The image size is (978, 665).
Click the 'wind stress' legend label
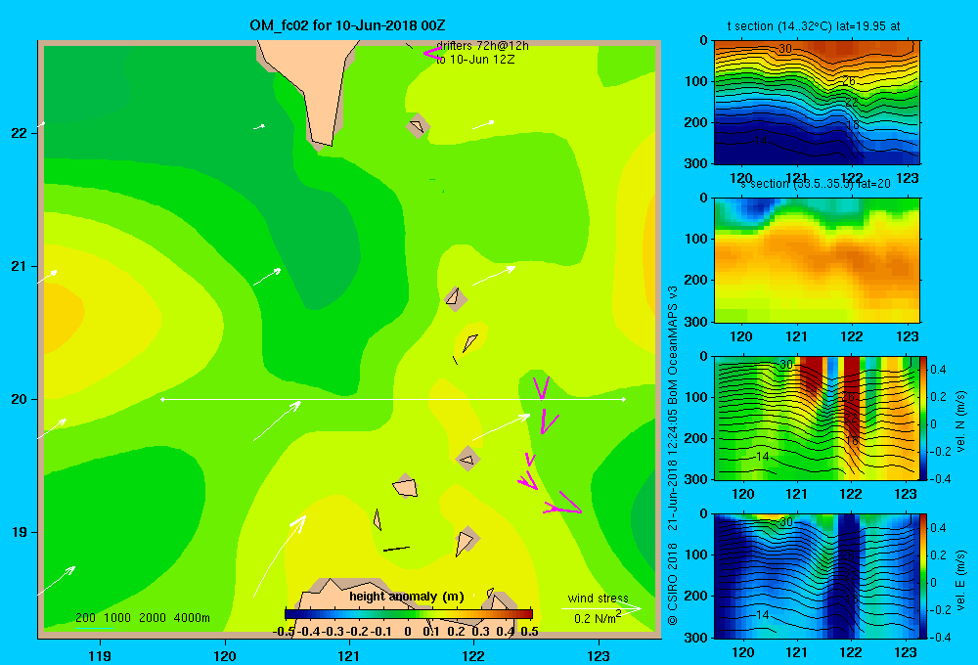598,598
